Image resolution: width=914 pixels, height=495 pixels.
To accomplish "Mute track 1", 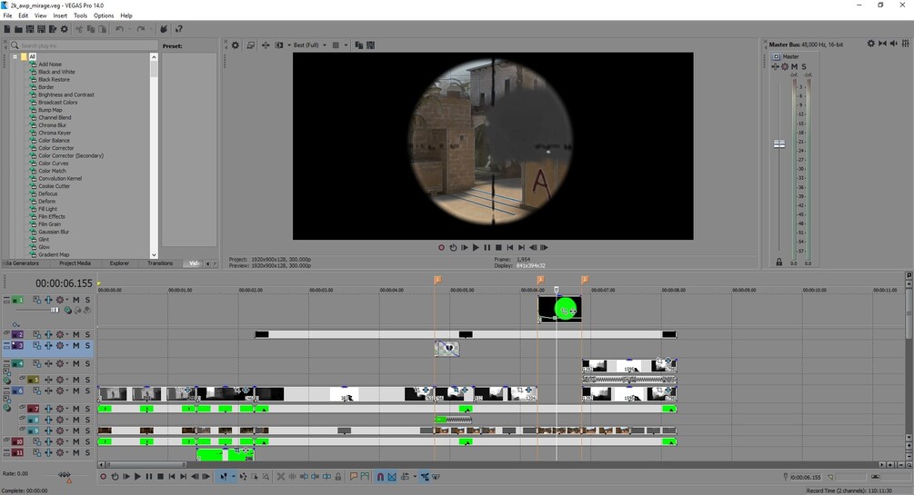I will click(x=75, y=300).
